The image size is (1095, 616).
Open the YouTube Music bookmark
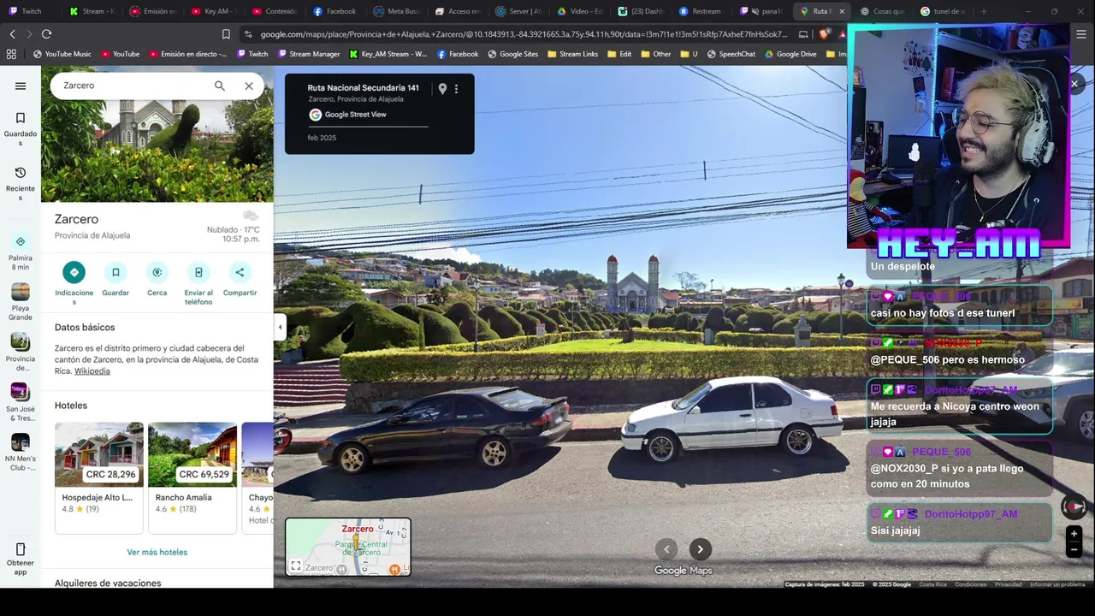click(62, 54)
